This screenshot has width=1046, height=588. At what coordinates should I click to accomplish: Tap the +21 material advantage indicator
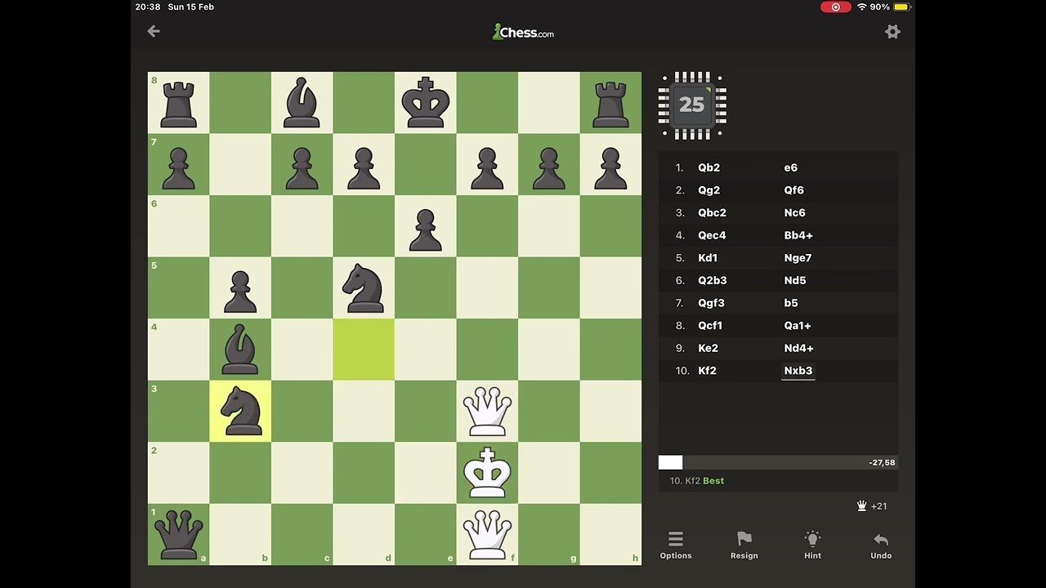point(871,506)
